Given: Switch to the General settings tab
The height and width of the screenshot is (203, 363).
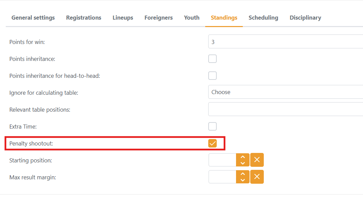Looking at the screenshot, I should tap(33, 18).
